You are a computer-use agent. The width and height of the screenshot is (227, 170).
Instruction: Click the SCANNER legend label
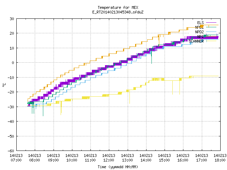coord(196,41)
